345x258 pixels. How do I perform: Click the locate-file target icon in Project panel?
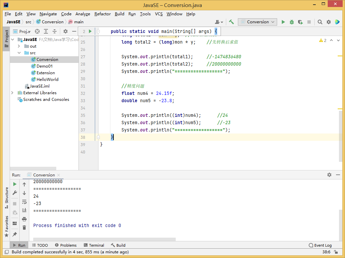point(37,31)
